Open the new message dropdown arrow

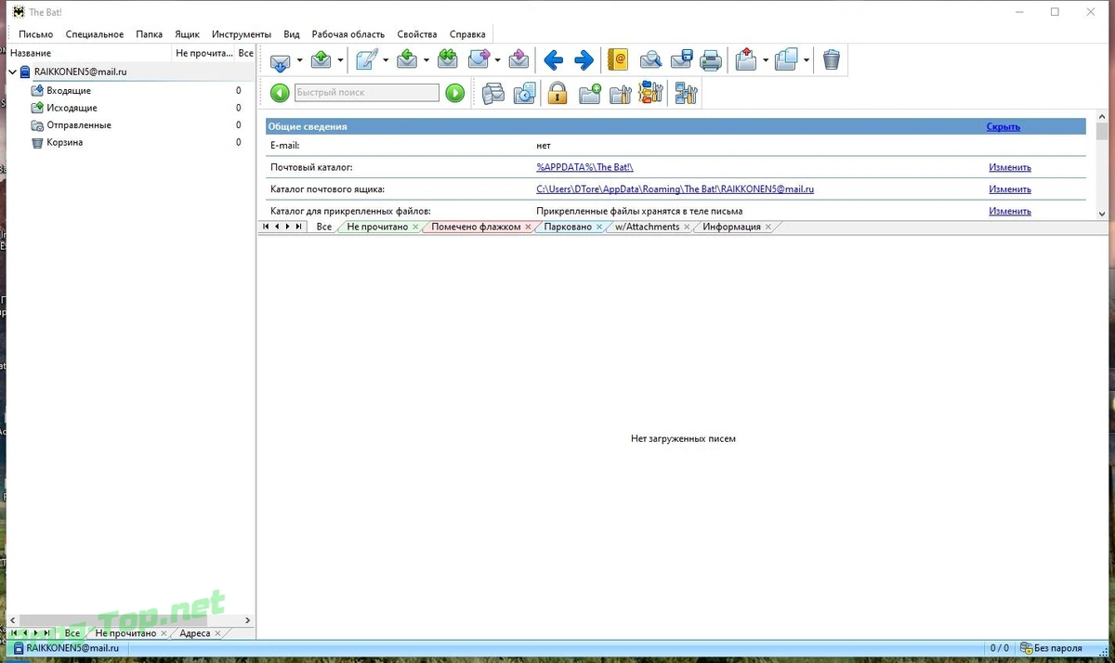[x=386, y=61]
